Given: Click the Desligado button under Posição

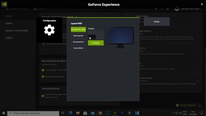Looking at the screenshot, I should [x=96, y=43].
